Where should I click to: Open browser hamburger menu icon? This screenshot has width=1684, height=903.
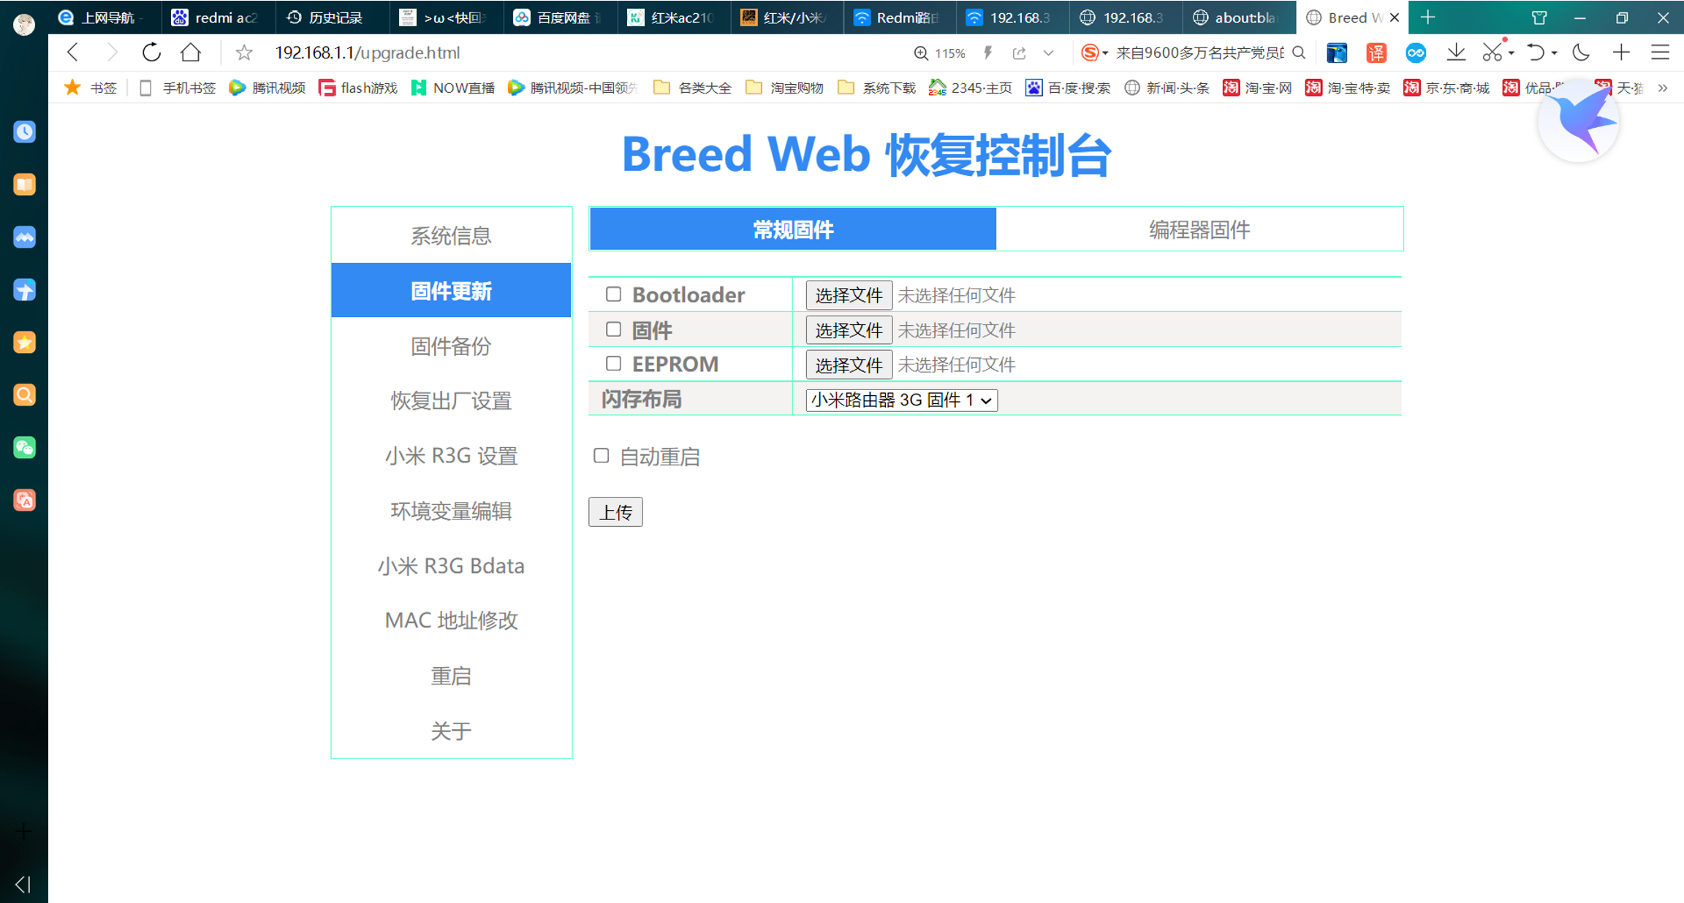(x=1660, y=53)
